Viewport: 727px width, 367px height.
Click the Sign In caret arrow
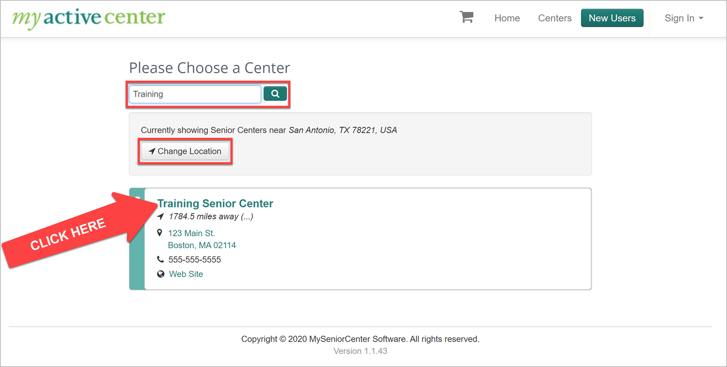pos(701,18)
